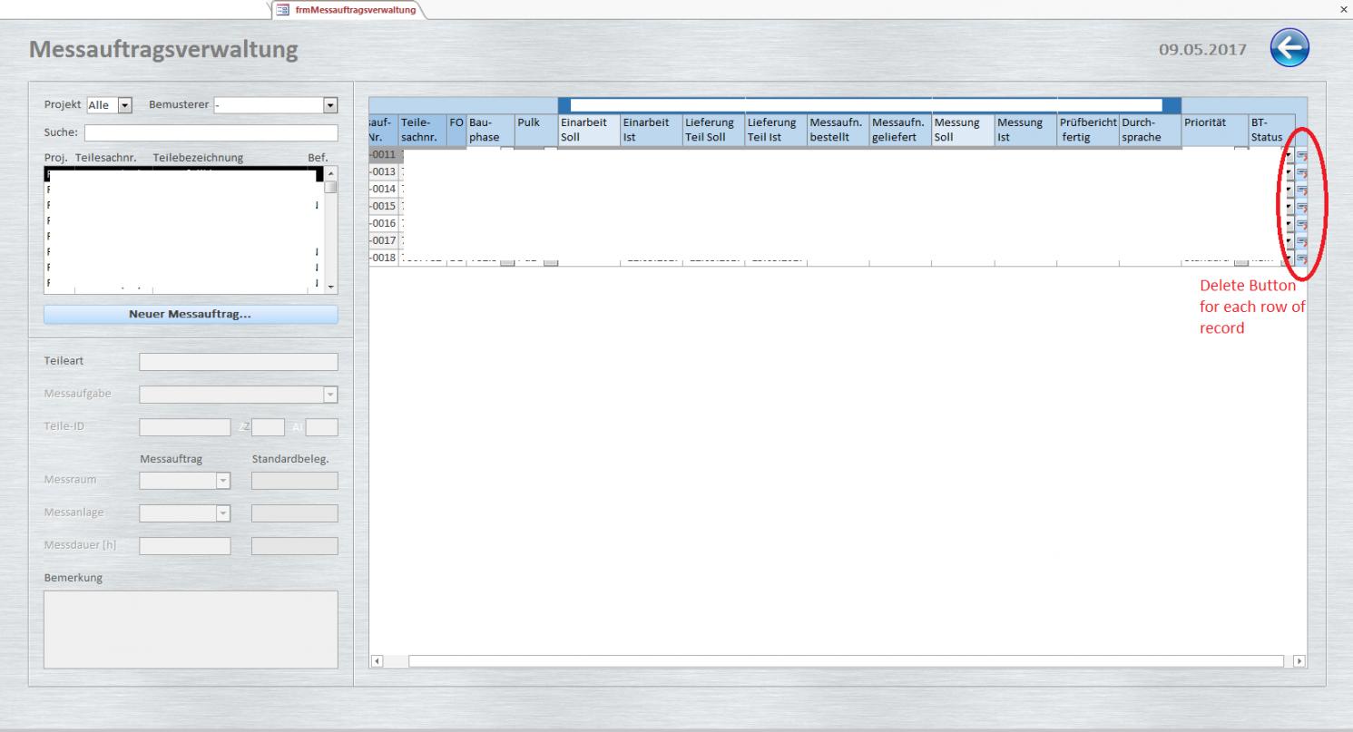This screenshot has height=732, width=1353.
Task: Select the -0013 row number cell
Action: [x=383, y=172]
